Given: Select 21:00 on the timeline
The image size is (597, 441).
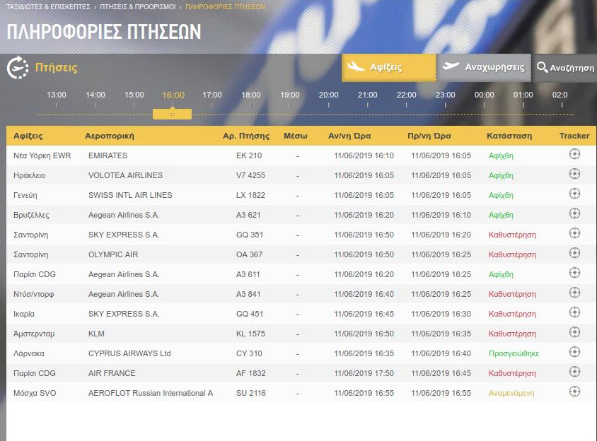Looking at the screenshot, I should point(367,95).
